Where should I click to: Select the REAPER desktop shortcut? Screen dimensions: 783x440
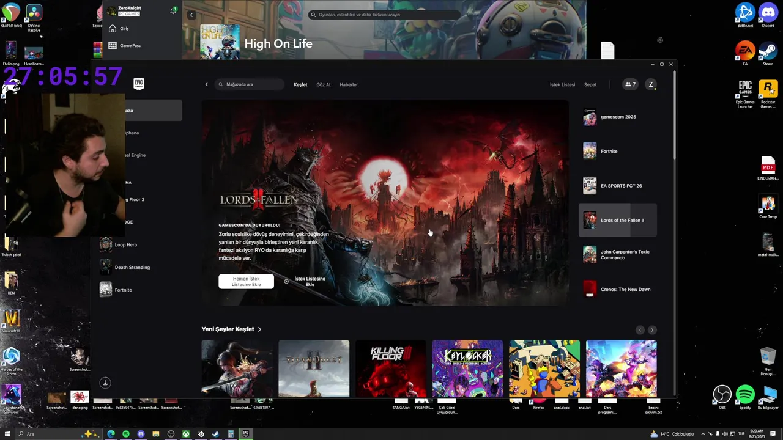pos(11,15)
